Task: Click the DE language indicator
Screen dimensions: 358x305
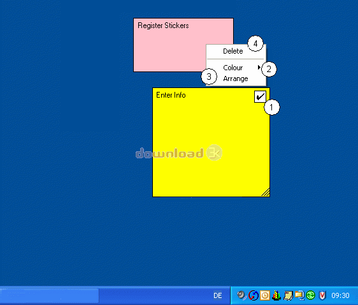Action: pyautogui.click(x=218, y=295)
